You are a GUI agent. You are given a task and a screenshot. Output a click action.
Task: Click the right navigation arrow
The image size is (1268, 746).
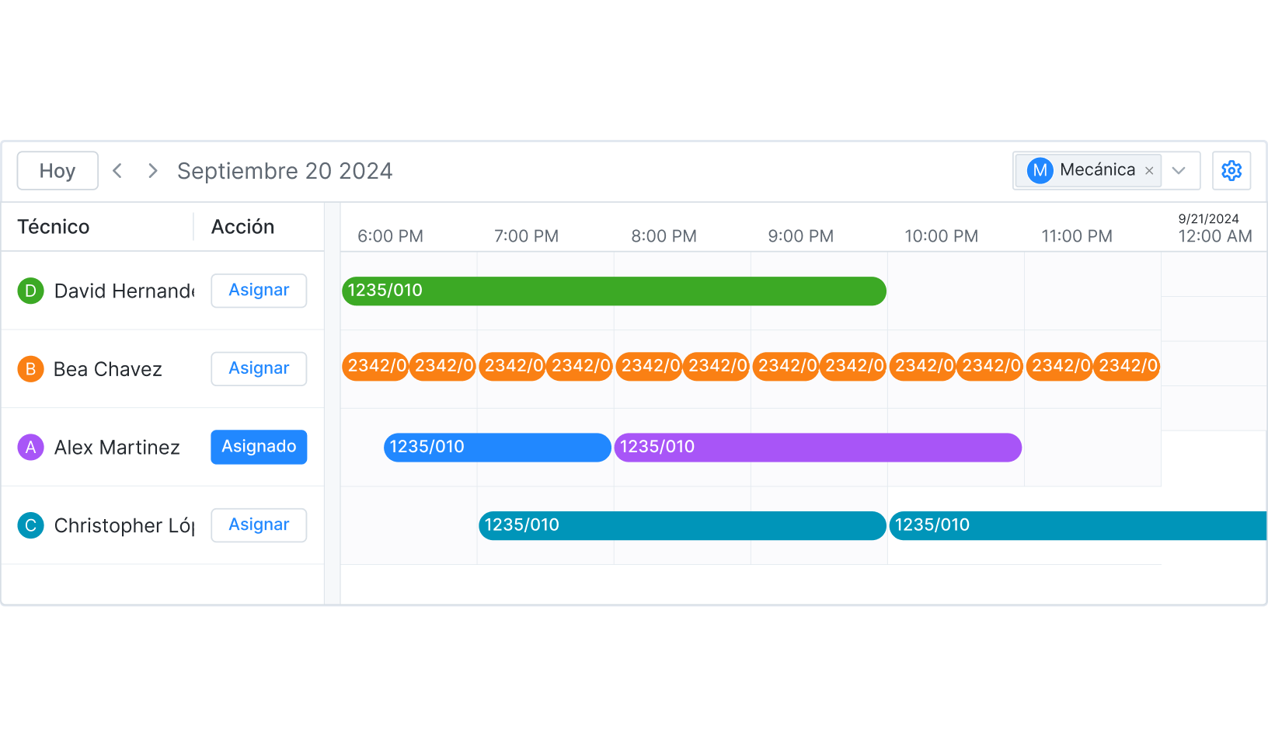[x=152, y=170]
